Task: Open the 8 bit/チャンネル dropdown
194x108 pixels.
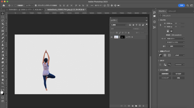Action: [176, 42]
